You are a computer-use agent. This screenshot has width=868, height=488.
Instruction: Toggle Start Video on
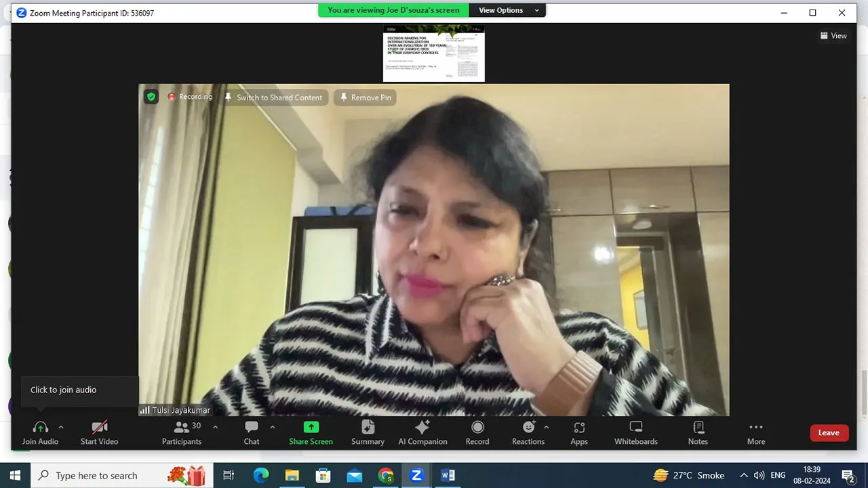tap(99, 432)
